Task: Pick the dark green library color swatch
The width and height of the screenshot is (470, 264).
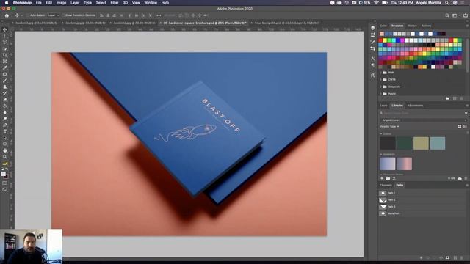Action: click(404, 144)
